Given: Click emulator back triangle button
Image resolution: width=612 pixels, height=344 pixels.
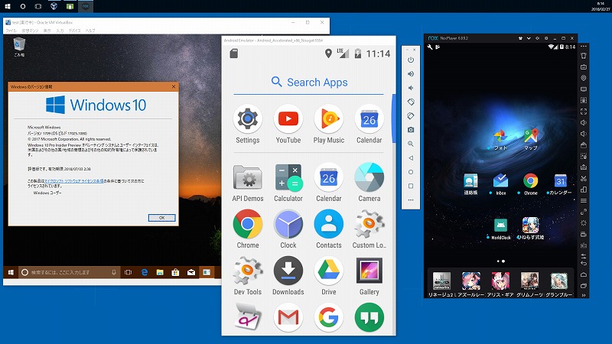Looking at the screenshot, I should tap(411, 158).
